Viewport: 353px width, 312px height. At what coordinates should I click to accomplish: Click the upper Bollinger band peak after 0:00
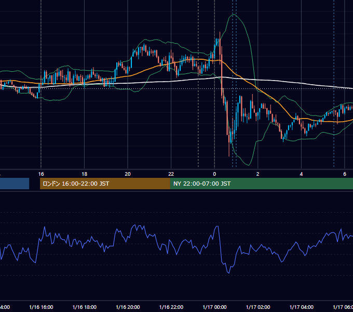pos(234,15)
